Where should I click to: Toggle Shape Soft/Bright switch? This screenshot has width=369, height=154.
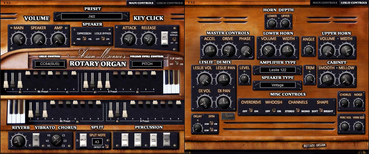pyautogui.click(x=321, y=111)
